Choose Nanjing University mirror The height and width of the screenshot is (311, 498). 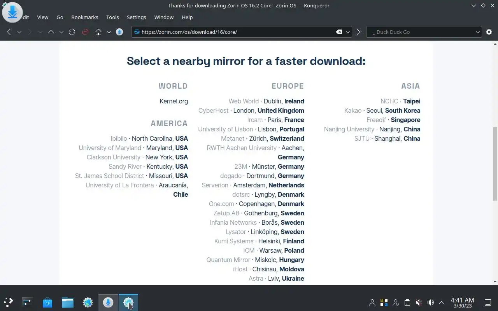point(372,129)
